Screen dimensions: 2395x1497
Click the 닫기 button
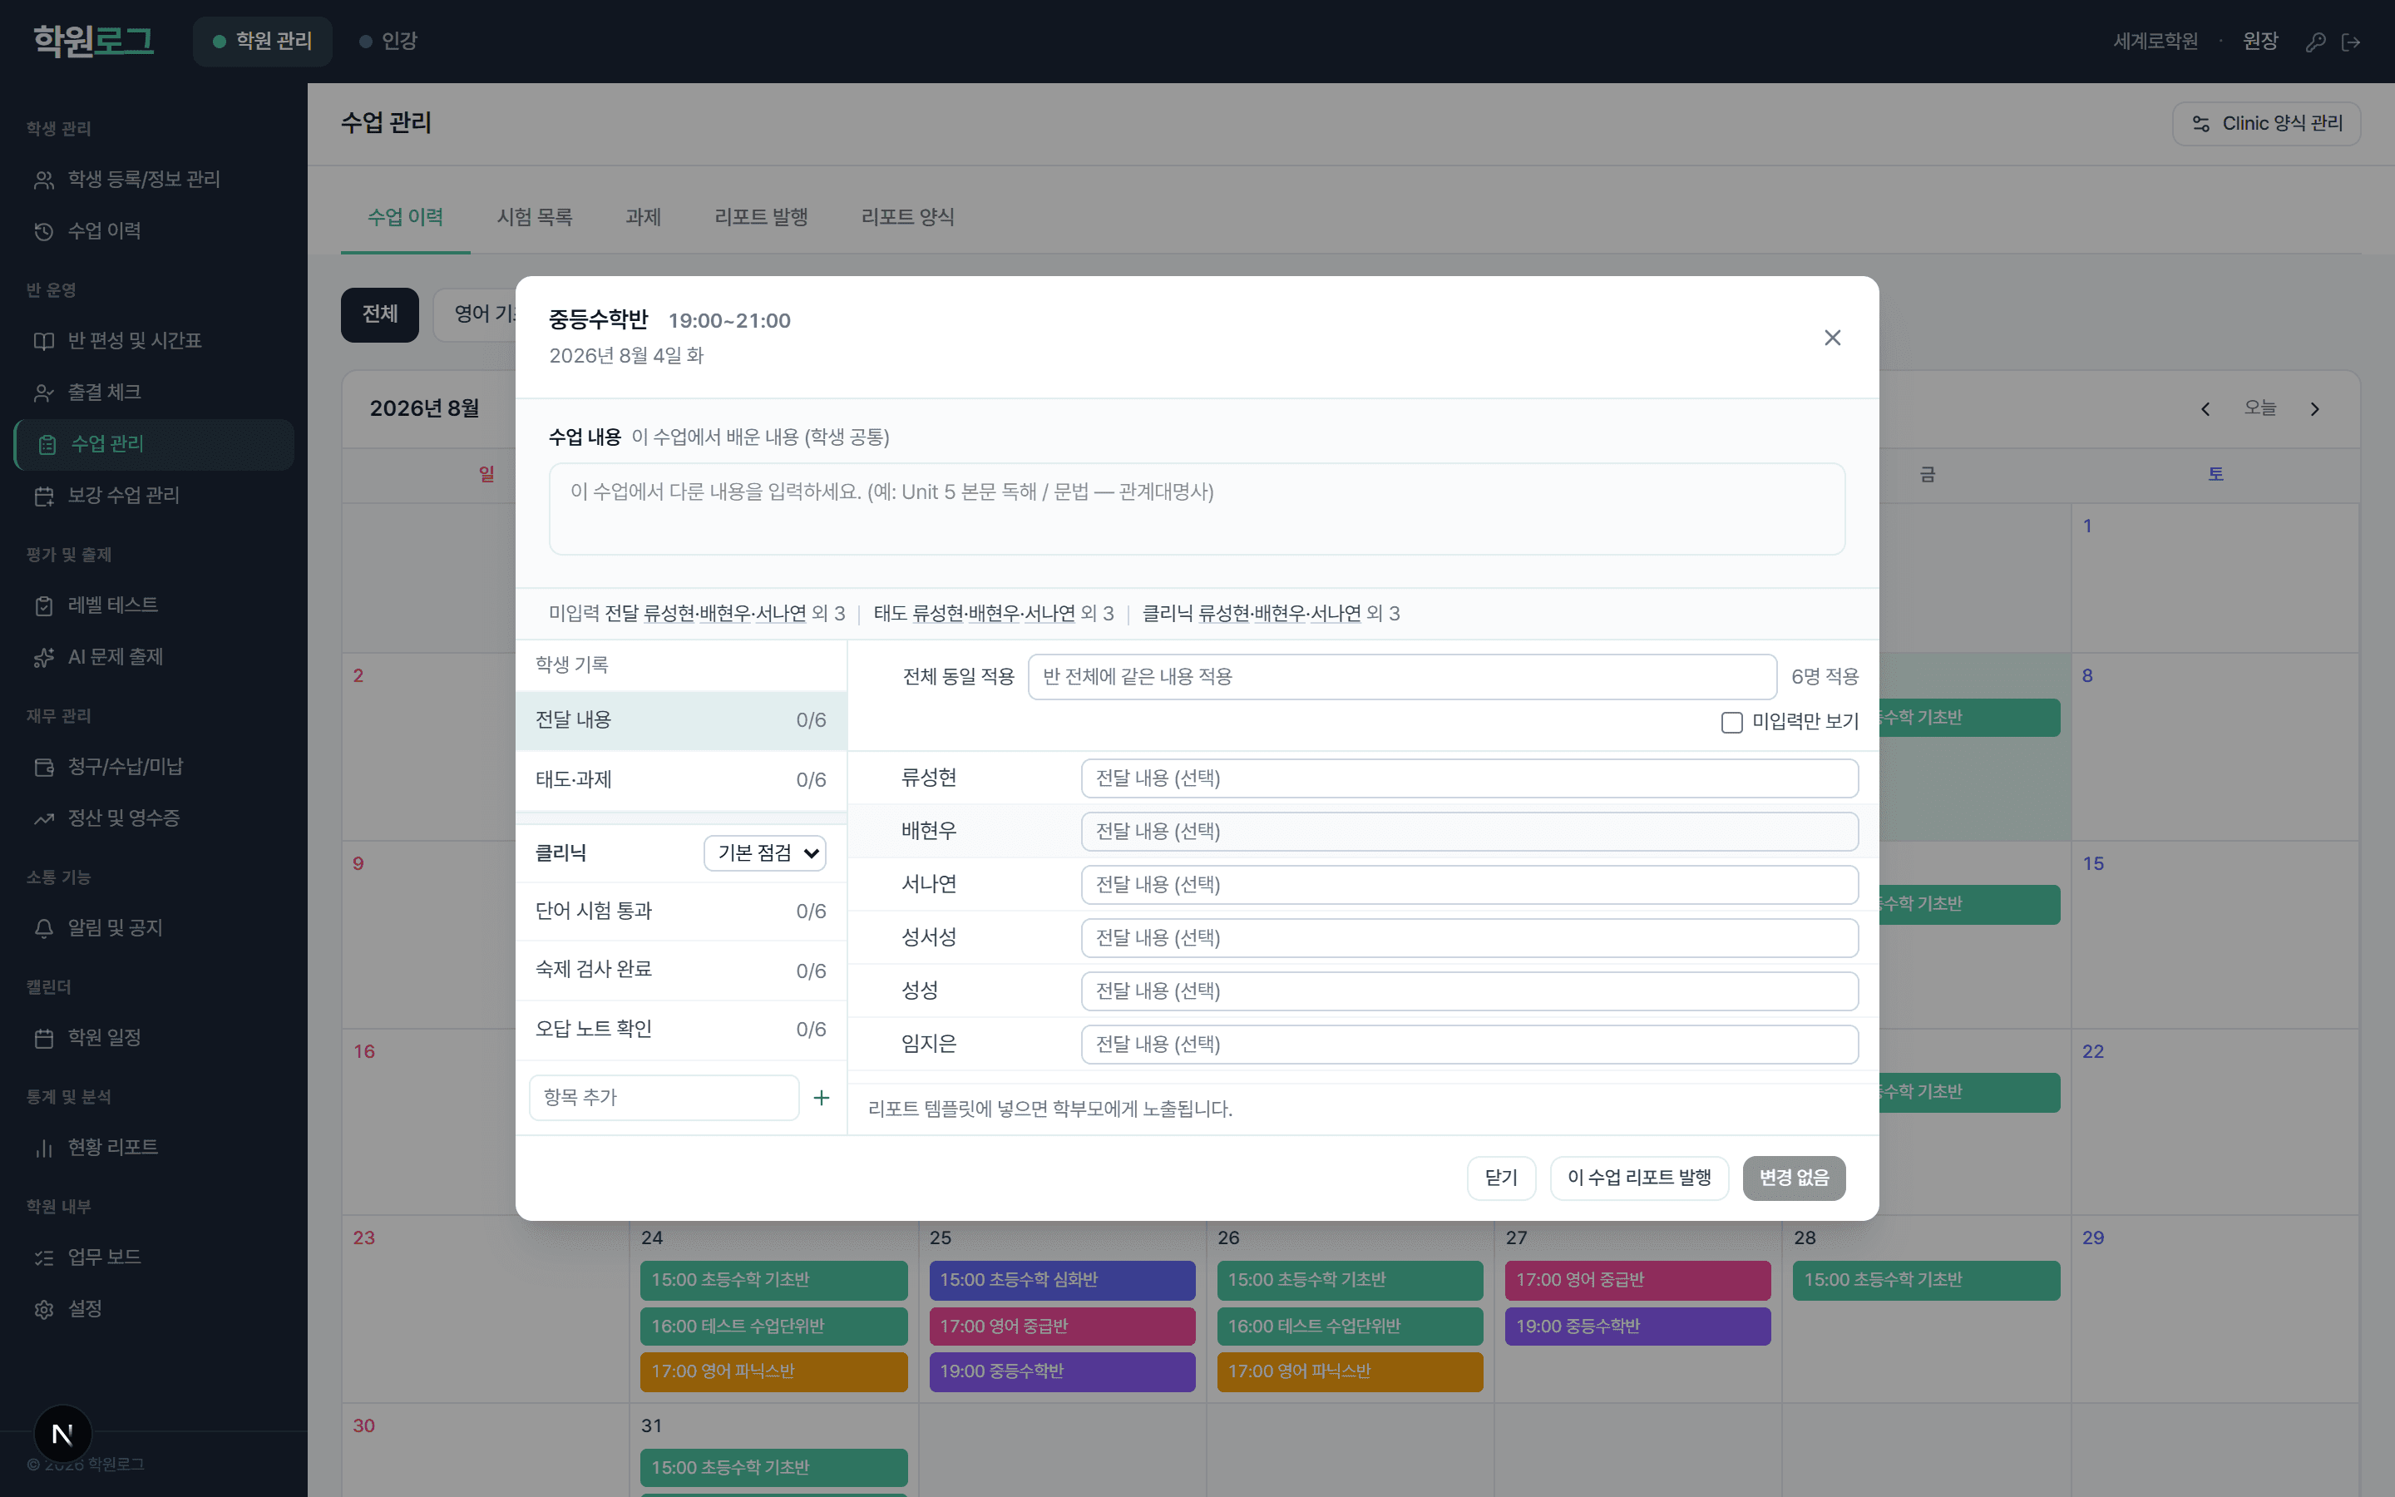point(1500,1177)
